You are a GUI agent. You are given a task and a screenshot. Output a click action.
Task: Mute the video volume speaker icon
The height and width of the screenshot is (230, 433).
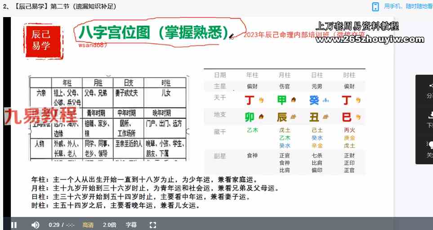click(x=35, y=225)
